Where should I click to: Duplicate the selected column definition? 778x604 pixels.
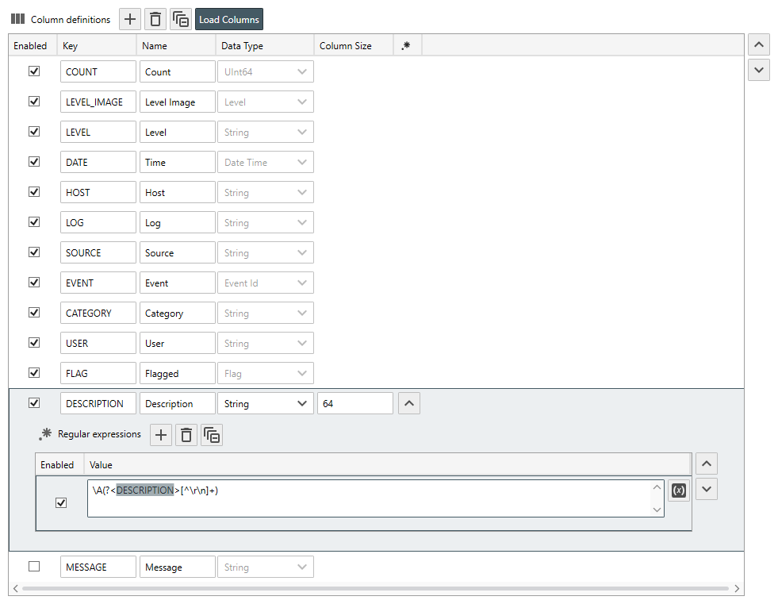pos(181,19)
